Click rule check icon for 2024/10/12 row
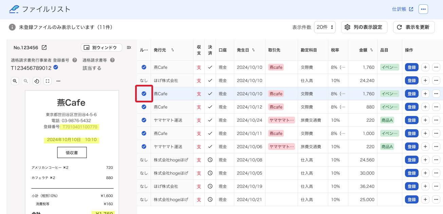The width and height of the screenshot is (443, 214). coord(144,107)
